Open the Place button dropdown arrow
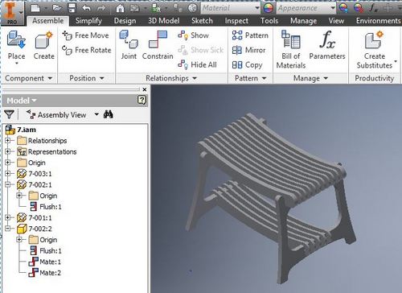The width and height of the screenshot is (402, 293). coord(17,64)
